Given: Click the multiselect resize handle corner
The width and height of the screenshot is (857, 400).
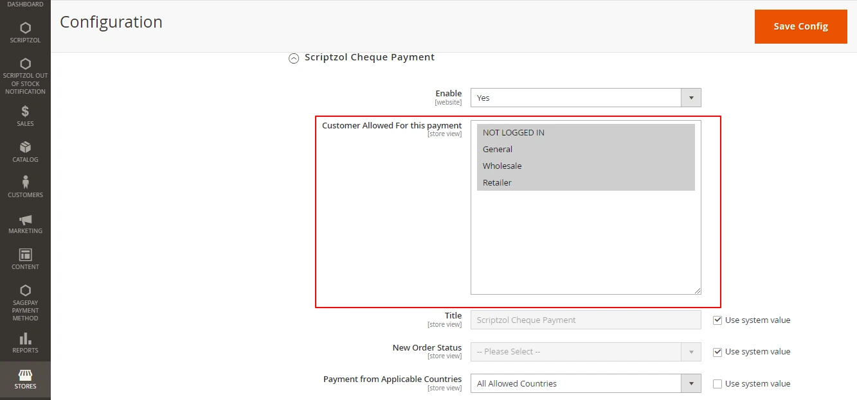Looking at the screenshot, I should (x=697, y=290).
